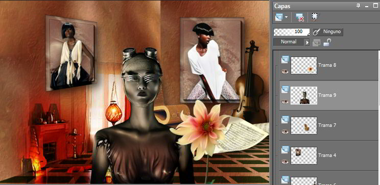Click the raster layer type icon of Trama 9
Viewport: 380px width, 185px height.
pyautogui.click(x=285, y=90)
